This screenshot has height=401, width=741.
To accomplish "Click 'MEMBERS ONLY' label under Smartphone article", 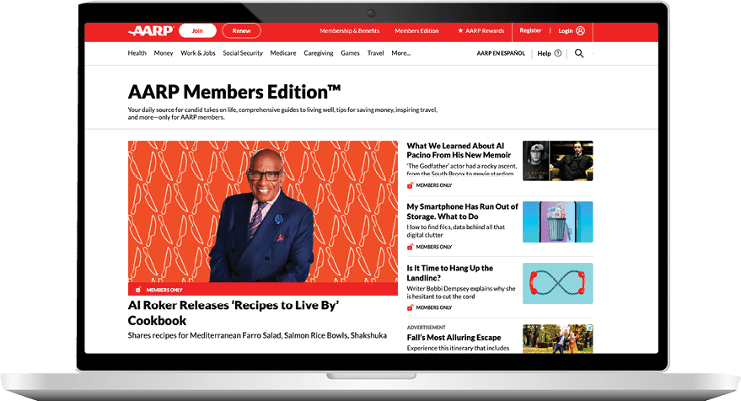I will tap(434, 247).
